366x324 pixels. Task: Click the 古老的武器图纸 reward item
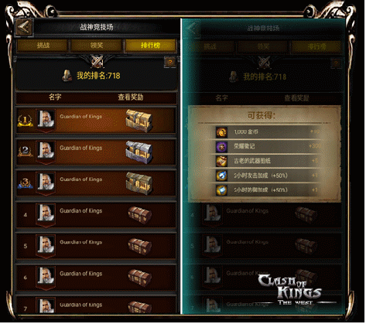pos(268,161)
